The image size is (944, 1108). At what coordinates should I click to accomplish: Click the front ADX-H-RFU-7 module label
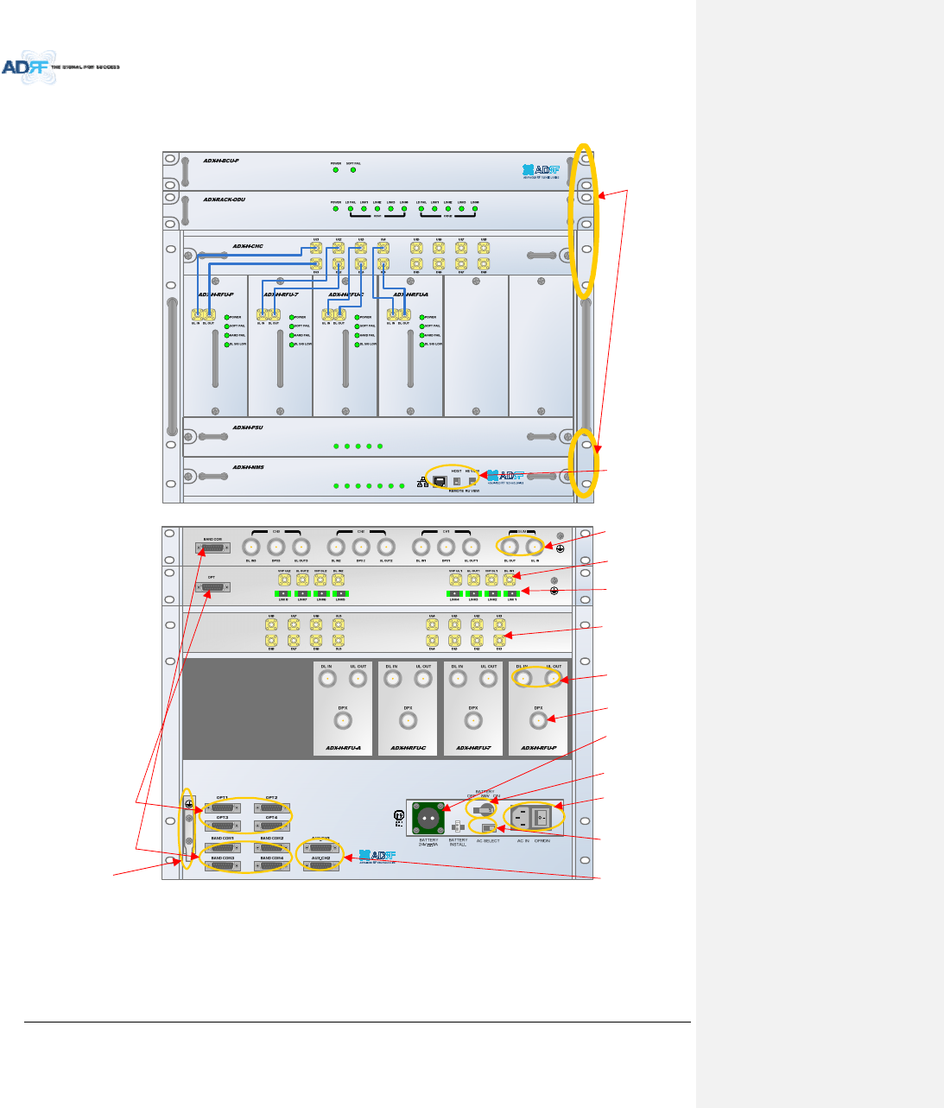[x=281, y=294]
